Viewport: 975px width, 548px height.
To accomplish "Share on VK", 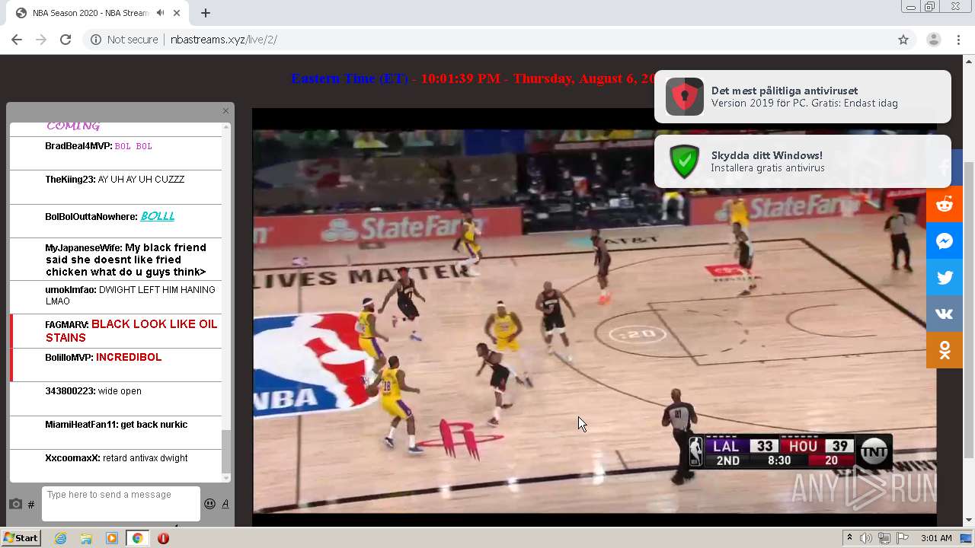I will (x=945, y=314).
